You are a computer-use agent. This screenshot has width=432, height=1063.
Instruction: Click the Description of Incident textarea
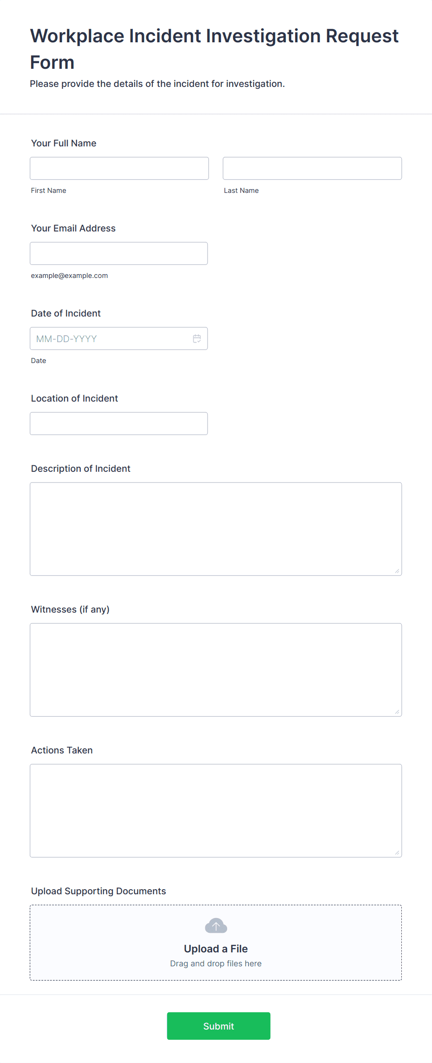click(216, 529)
